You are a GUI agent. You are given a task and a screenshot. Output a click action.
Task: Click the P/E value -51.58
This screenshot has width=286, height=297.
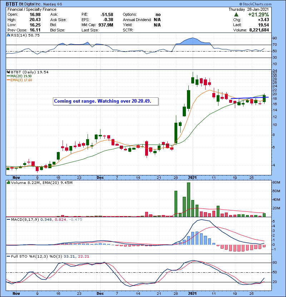107,15
